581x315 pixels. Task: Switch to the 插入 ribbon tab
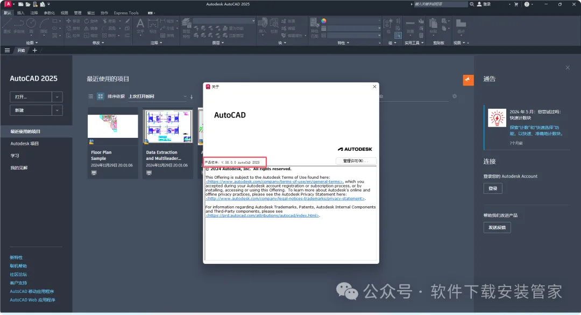pyautogui.click(x=21, y=13)
